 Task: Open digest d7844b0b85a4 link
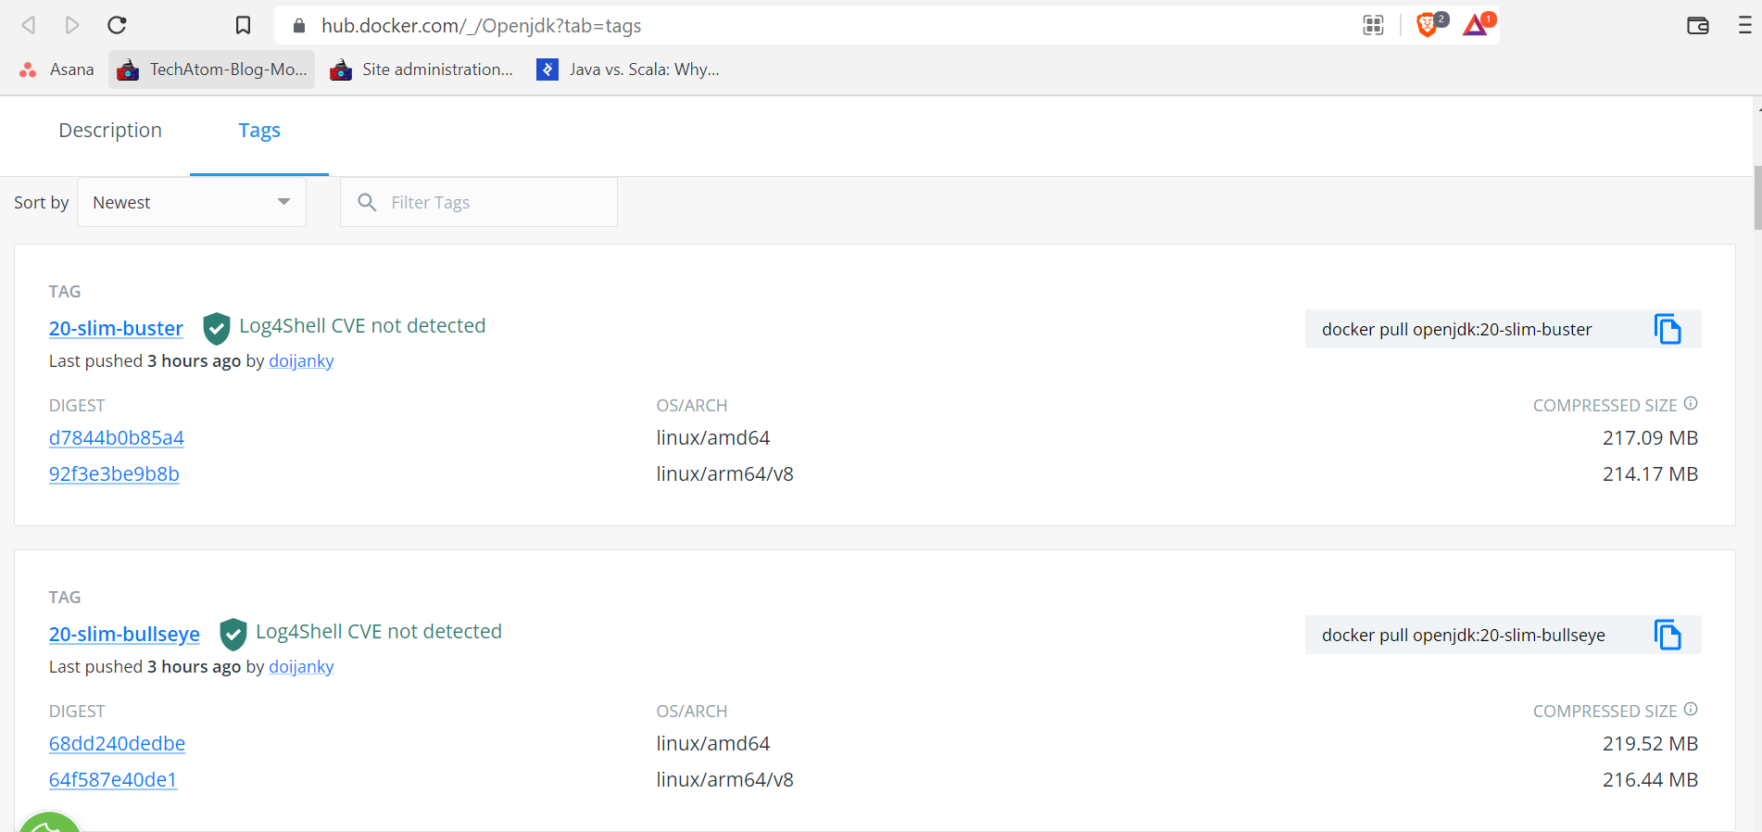117,437
